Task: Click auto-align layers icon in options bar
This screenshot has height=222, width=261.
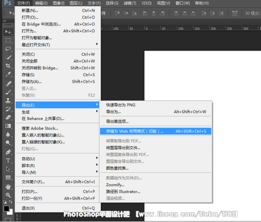Action: (235, 13)
